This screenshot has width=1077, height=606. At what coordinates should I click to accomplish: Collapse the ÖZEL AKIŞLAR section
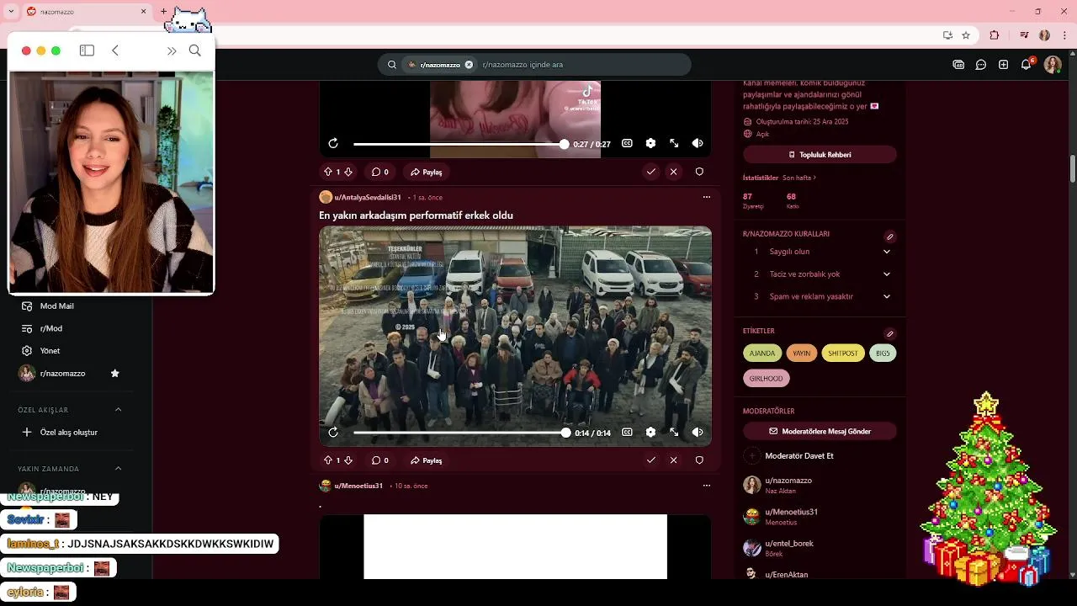[118, 410]
